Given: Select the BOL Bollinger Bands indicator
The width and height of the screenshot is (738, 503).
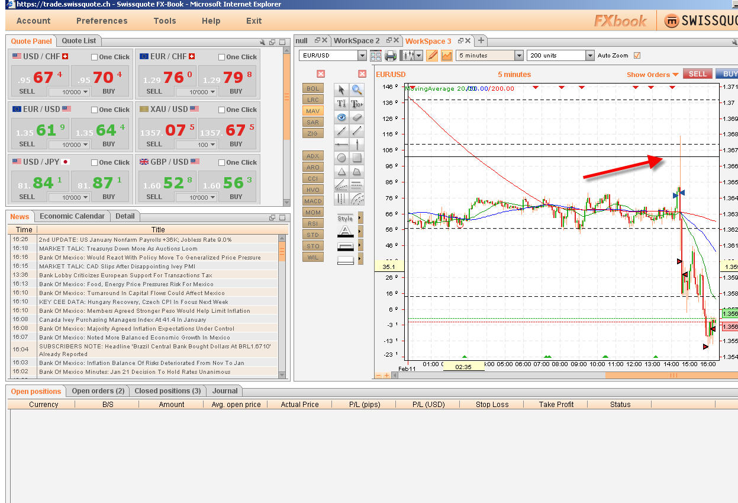Looking at the screenshot, I should pos(312,88).
